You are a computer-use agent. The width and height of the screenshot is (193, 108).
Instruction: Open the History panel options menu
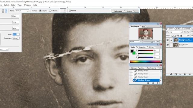pos(161,68)
